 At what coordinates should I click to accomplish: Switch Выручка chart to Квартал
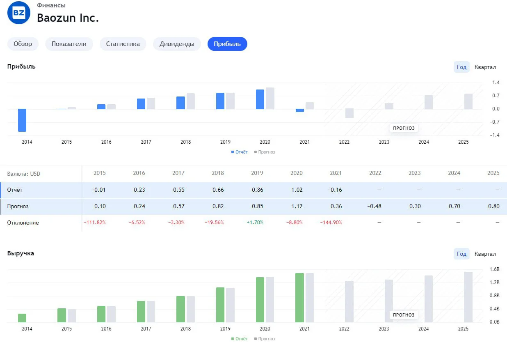point(485,254)
